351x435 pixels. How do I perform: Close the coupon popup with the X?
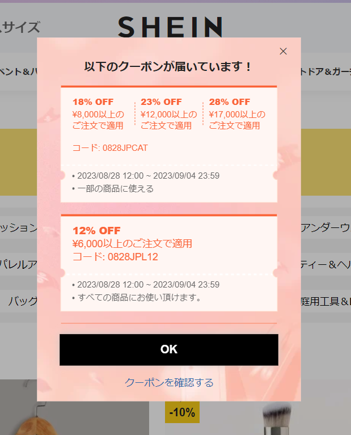tap(284, 52)
